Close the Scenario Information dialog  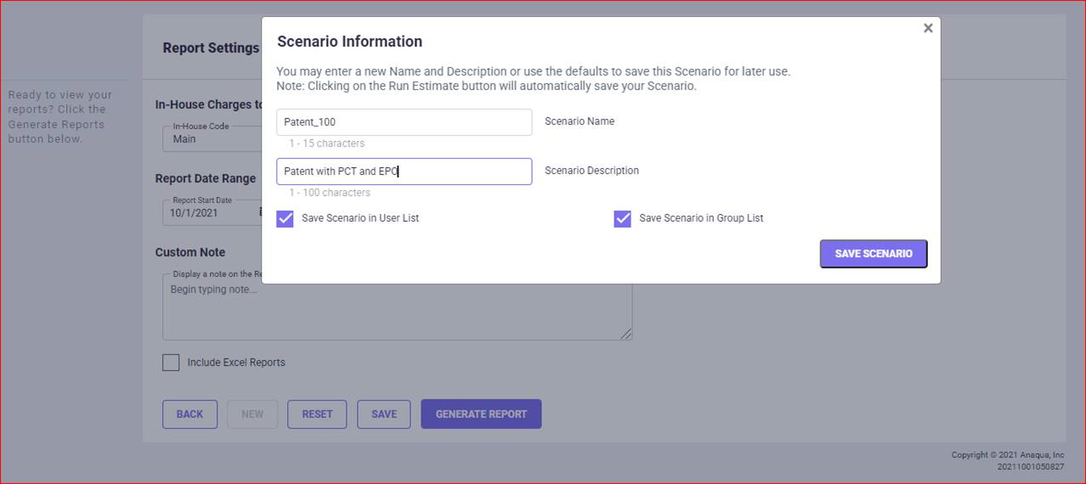[928, 28]
